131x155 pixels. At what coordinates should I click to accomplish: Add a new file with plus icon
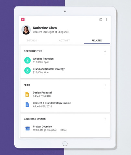click(105, 85)
